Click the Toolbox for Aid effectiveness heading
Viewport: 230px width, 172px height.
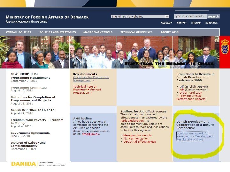(143, 111)
